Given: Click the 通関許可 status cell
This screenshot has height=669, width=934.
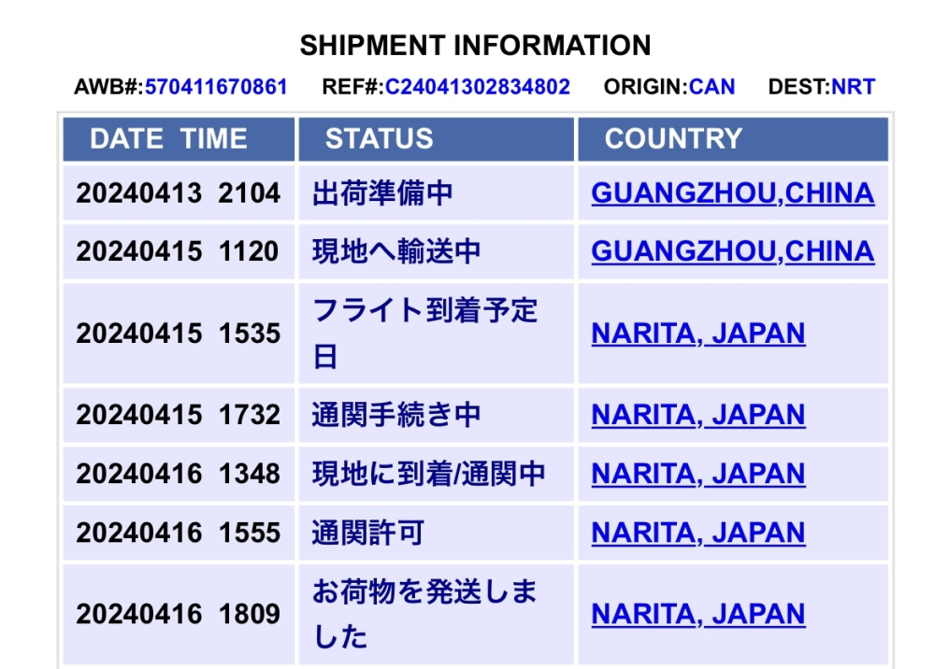Looking at the screenshot, I should click(436, 533).
